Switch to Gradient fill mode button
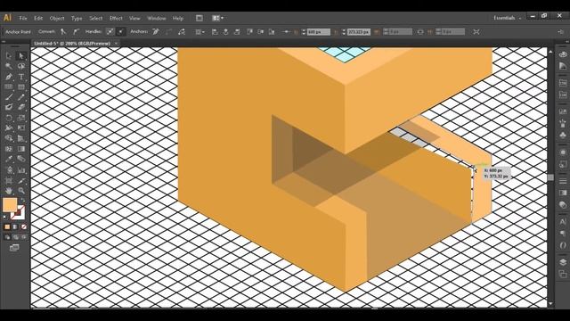This screenshot has height=321, width=570. point(15,227)
